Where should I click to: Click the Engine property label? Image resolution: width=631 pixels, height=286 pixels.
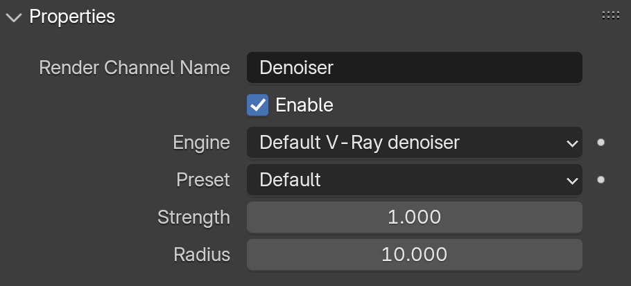click(x=202, y=143)
